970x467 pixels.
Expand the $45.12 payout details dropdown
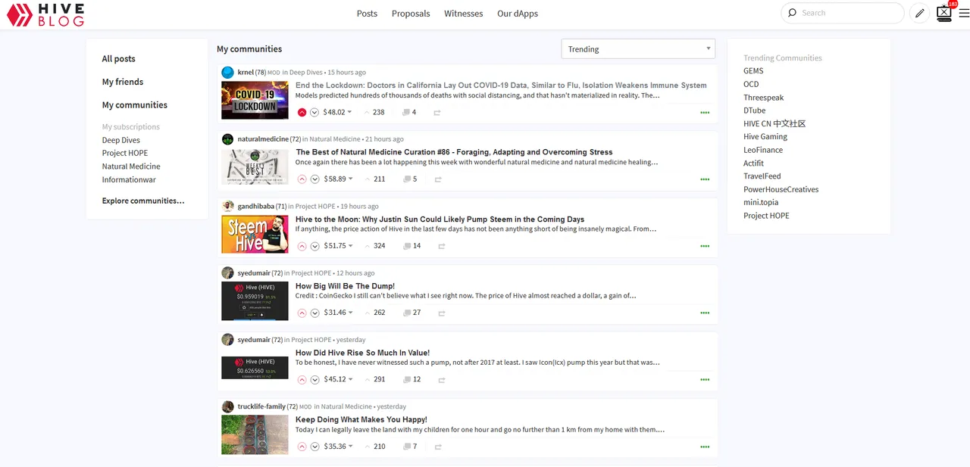point(337,379)
